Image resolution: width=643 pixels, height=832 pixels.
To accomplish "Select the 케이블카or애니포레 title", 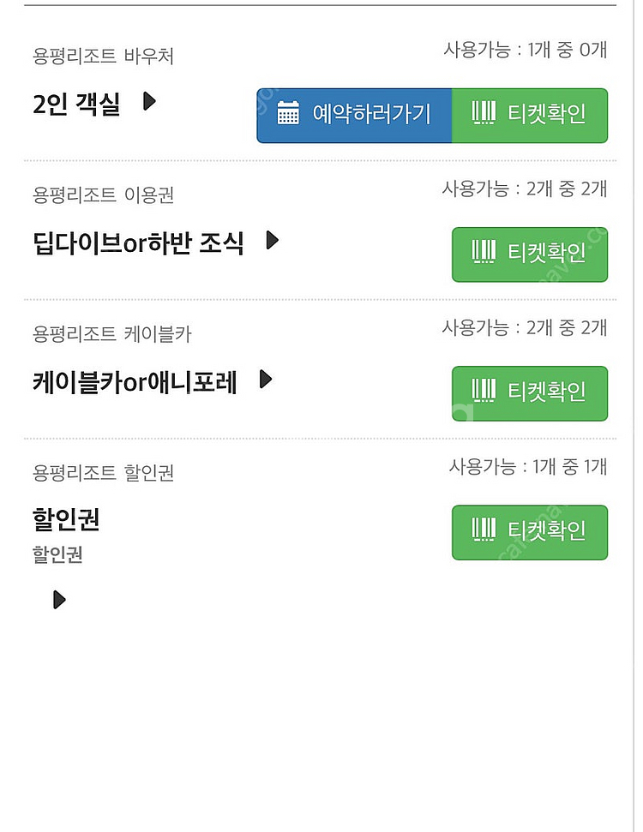I will coord(135,381).
